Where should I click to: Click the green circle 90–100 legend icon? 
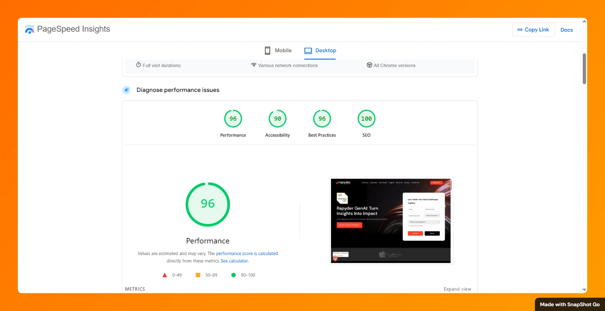click(x=234, y=275)
